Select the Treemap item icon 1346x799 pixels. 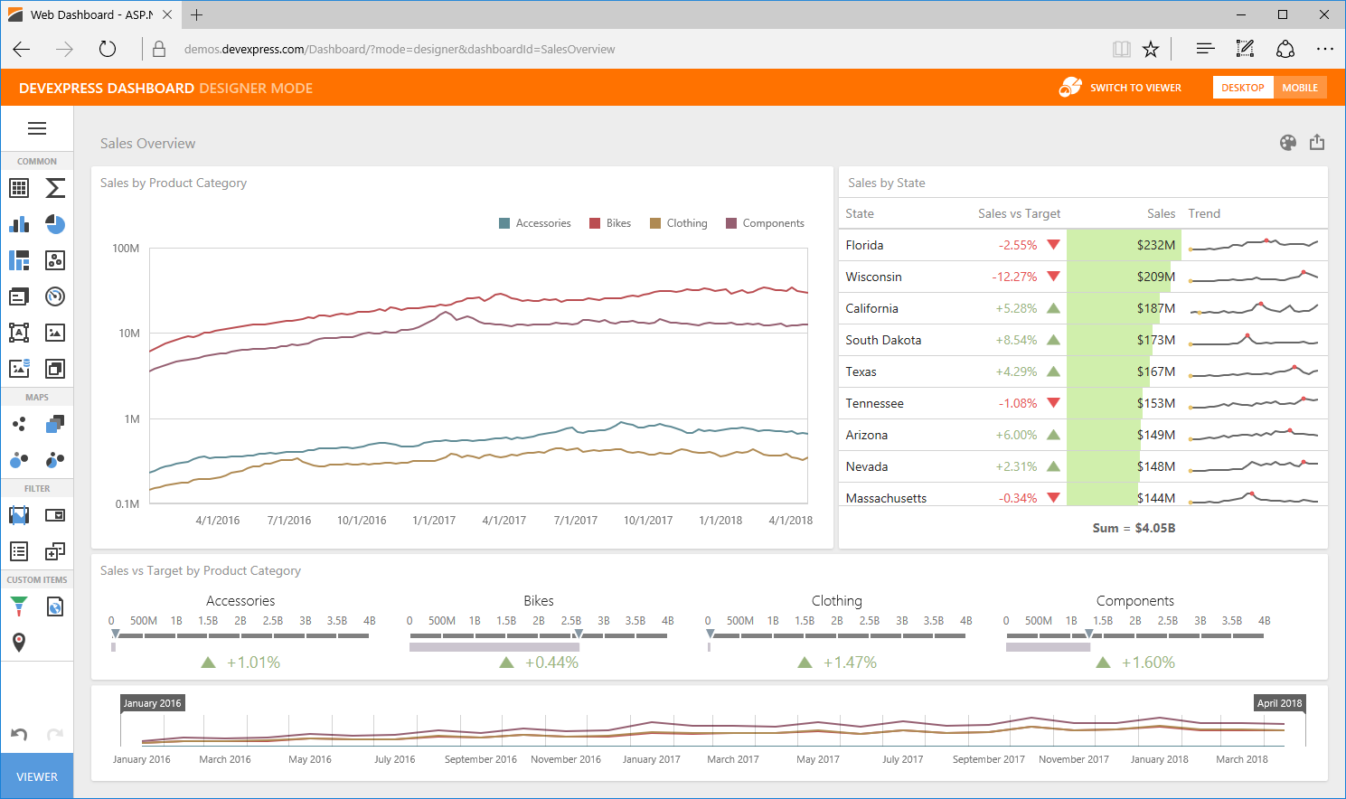point(19,260)
